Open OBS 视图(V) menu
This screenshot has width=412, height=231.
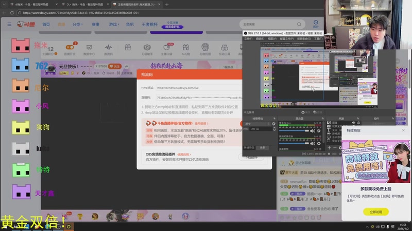click(272, 39)
